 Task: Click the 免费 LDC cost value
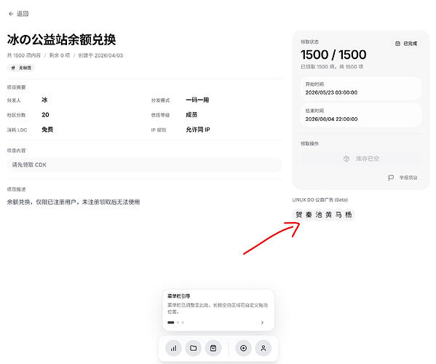coord(47,130)
